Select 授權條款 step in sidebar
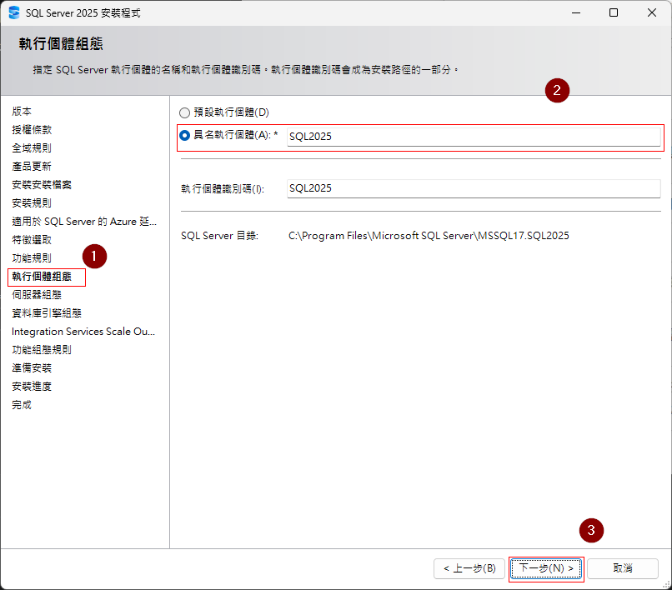 [x=32, y=130]
